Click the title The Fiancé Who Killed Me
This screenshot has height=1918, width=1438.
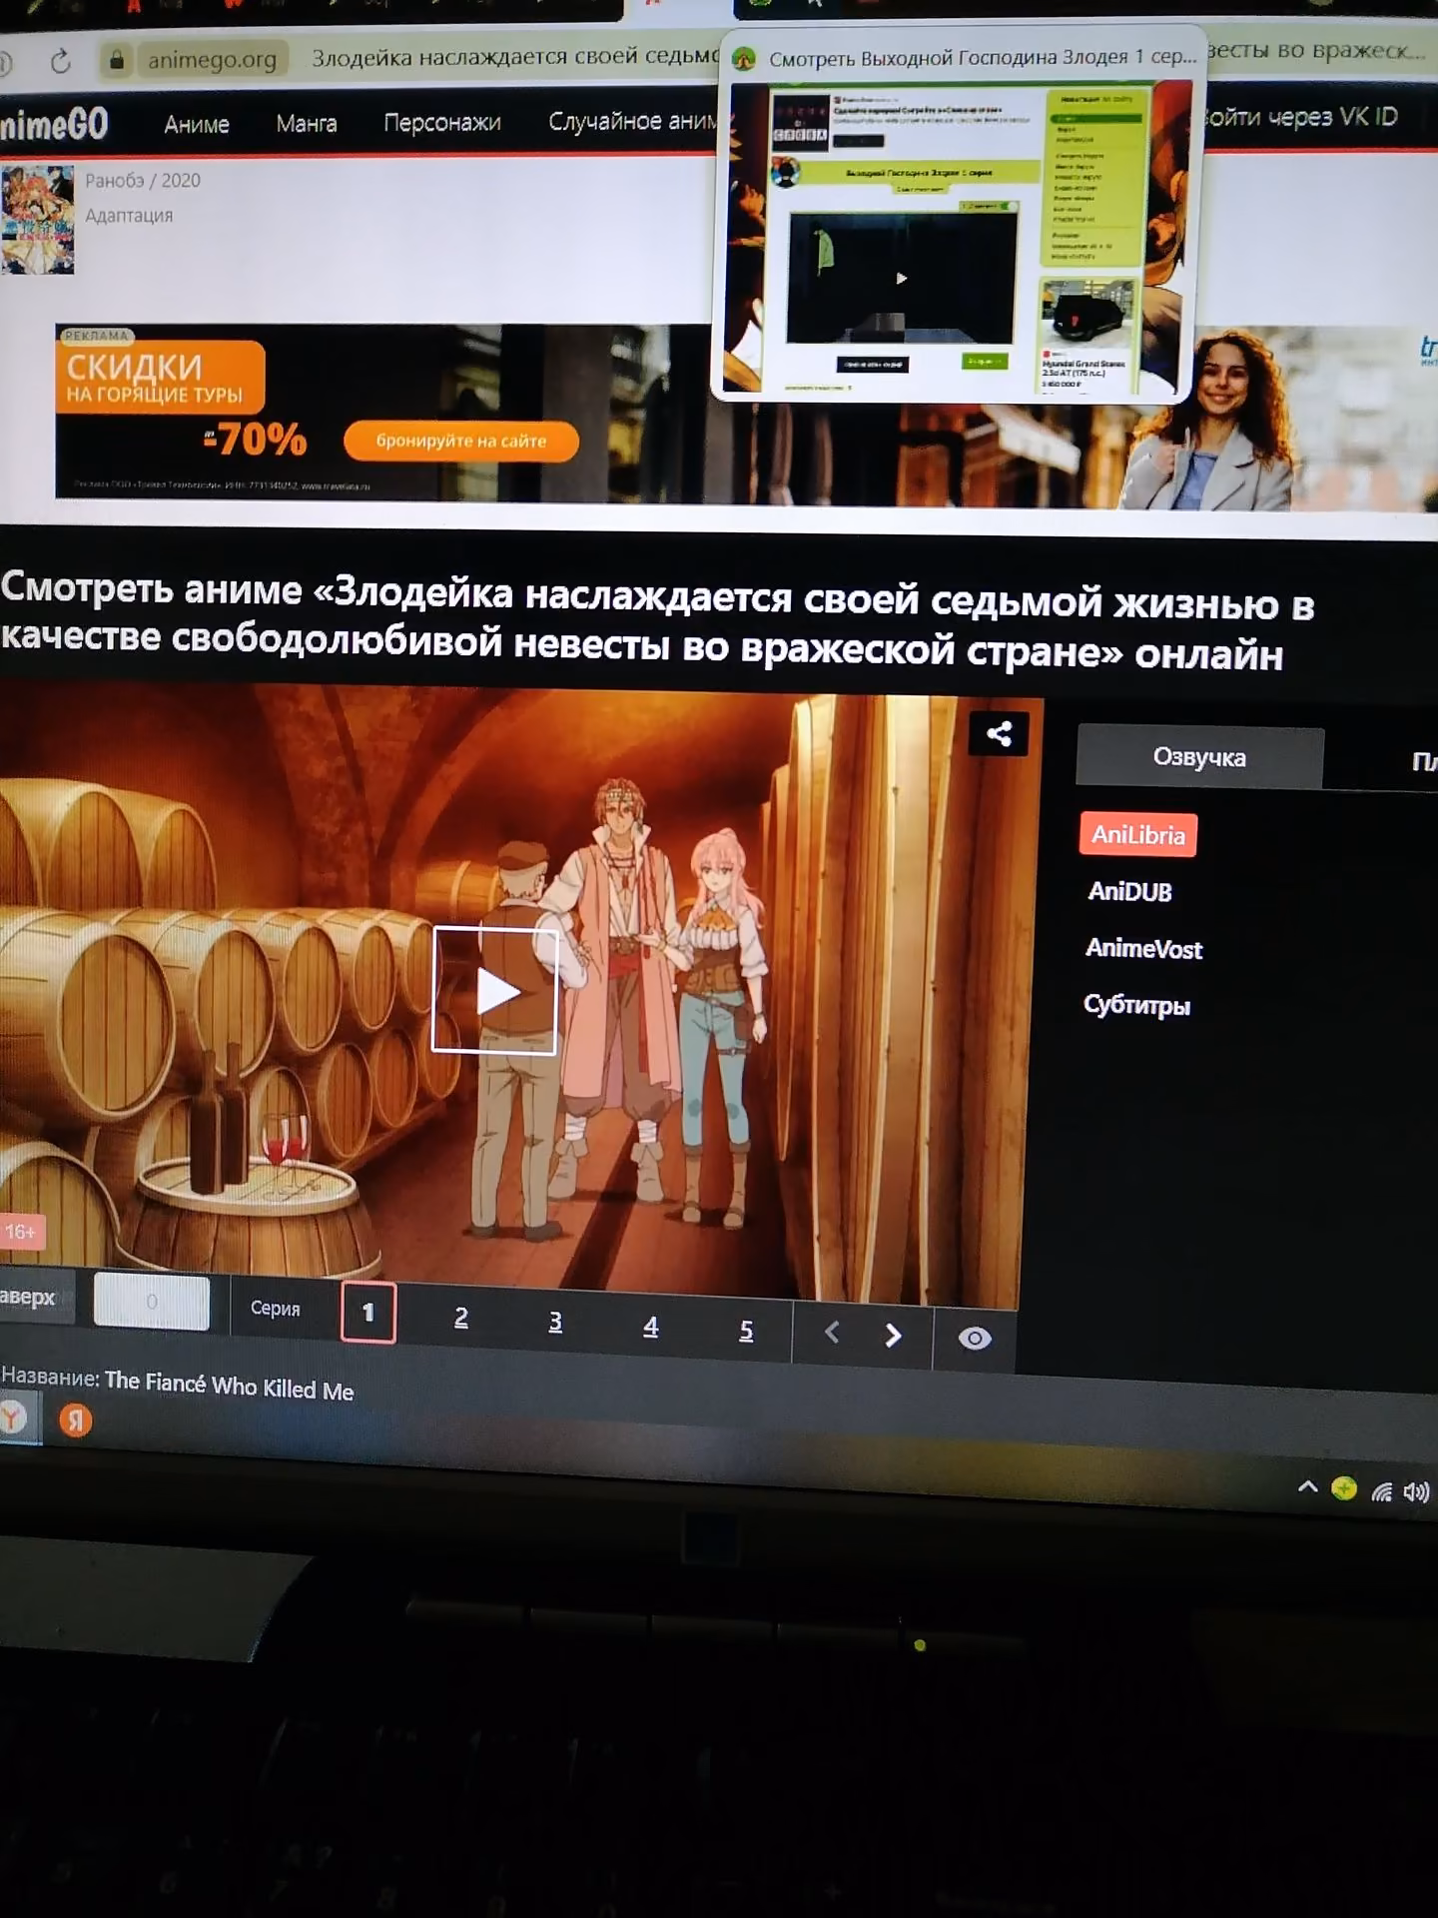point(229,1385)
